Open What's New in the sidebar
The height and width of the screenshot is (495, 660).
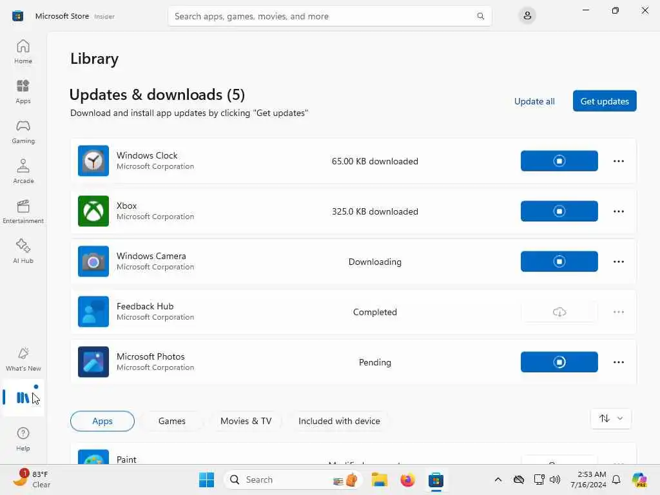[x=23, y=359]
